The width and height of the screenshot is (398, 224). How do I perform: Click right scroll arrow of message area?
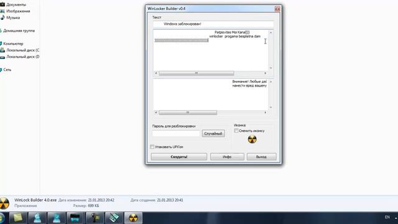266,73
